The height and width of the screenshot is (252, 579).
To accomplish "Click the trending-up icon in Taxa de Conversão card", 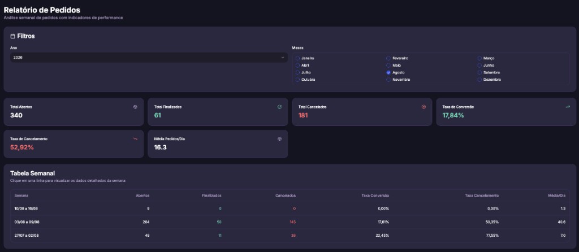I will tap(568, 107).
